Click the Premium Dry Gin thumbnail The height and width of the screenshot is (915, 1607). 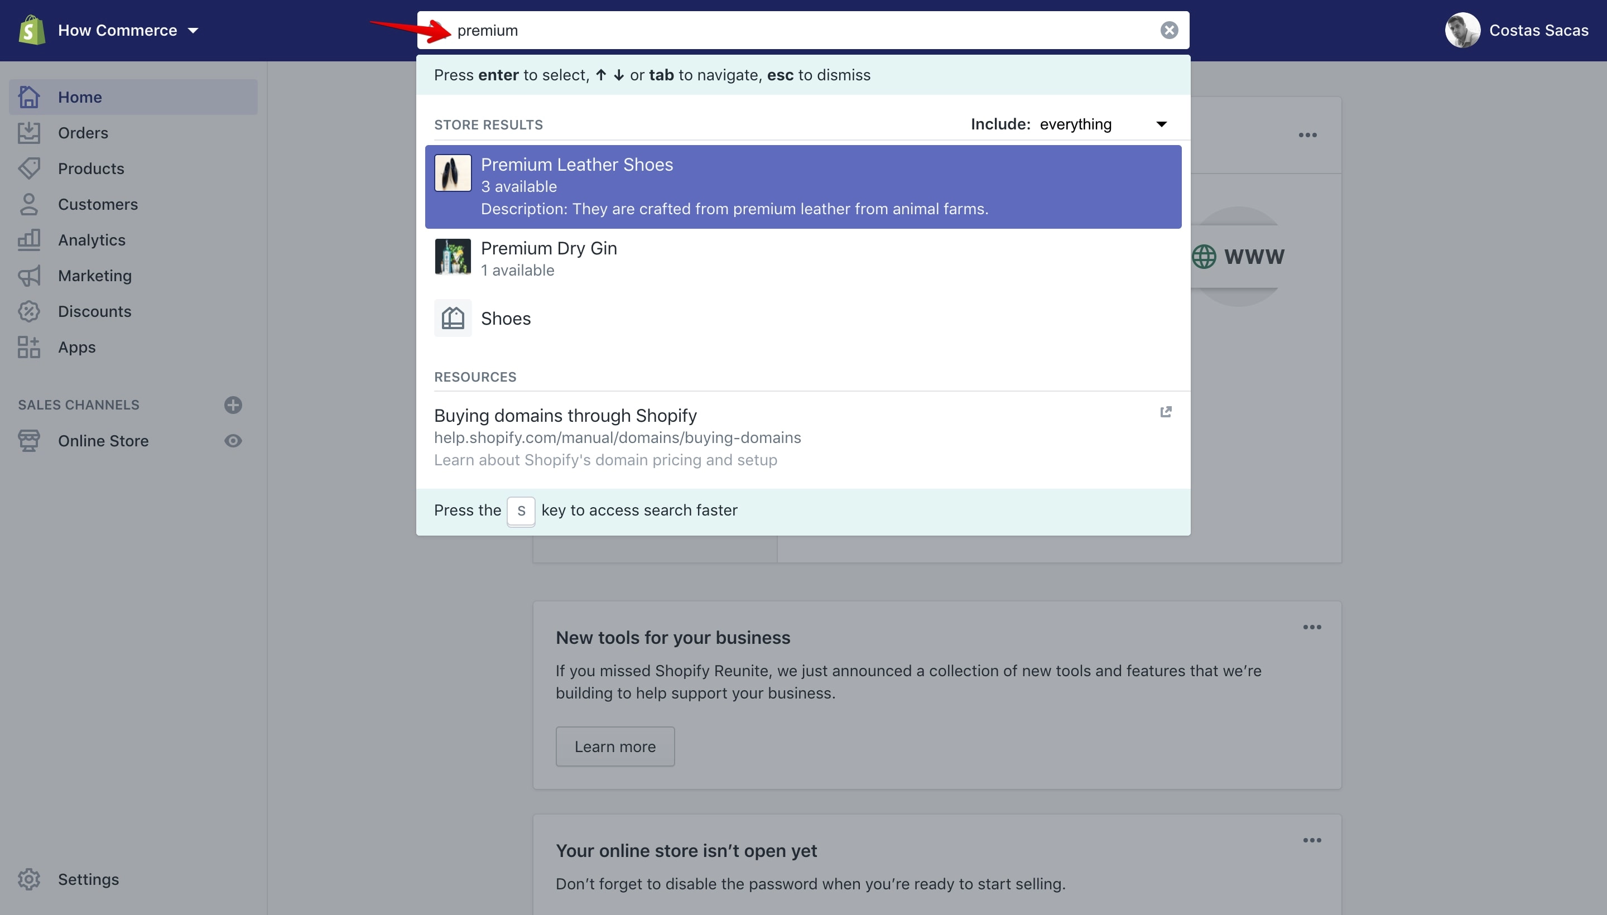pos(453,257)
